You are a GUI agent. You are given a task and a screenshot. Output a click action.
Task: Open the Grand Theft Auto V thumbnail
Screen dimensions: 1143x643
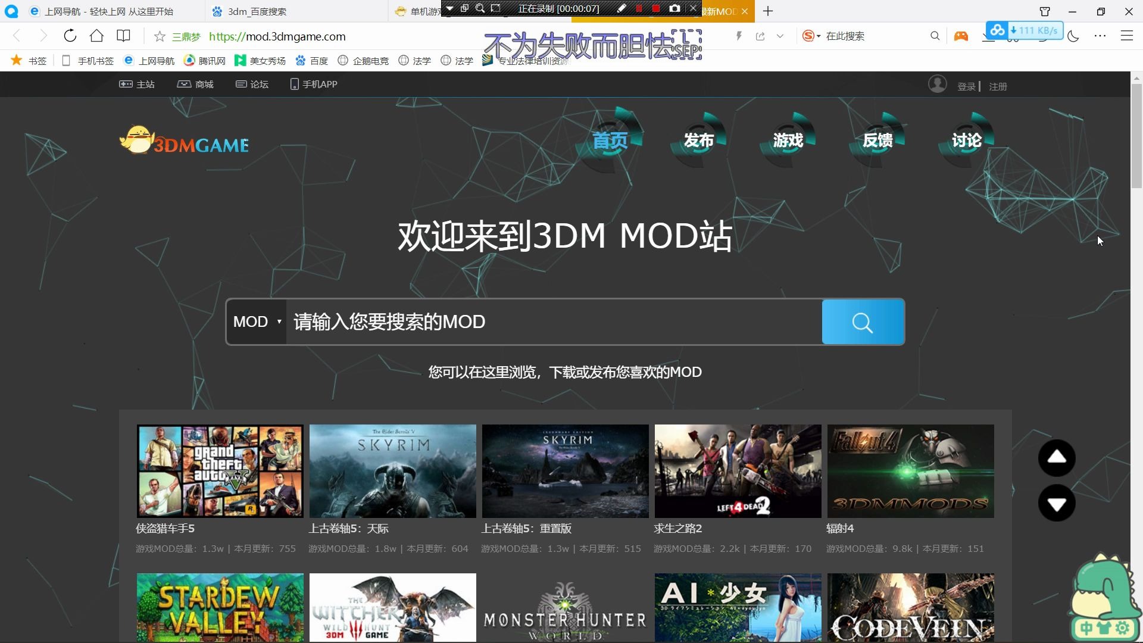[x=220, y=471]
